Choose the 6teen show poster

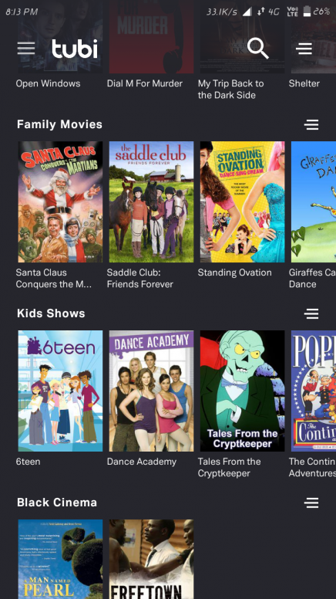tap(60, 391)
